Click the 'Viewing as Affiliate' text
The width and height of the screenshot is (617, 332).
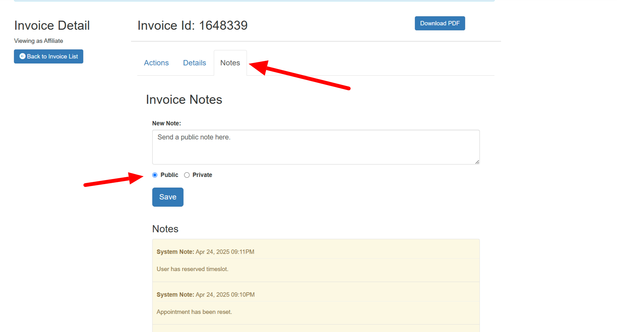click(38, 41)
